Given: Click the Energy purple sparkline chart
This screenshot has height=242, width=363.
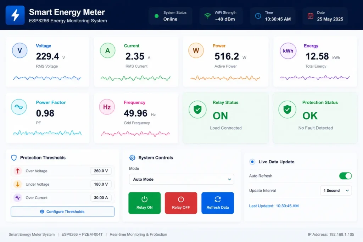Looking at the screenshot, I should pyautogui.click(x=315, y=78).
